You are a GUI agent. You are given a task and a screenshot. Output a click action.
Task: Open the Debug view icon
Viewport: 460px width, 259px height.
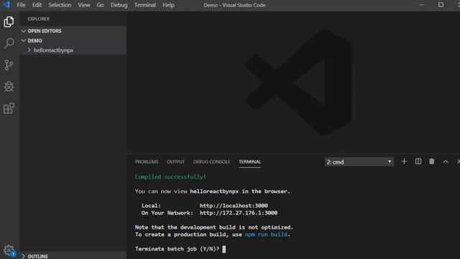(9, 86)
